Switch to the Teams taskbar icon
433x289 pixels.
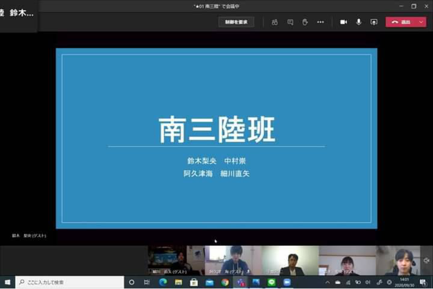240,282
